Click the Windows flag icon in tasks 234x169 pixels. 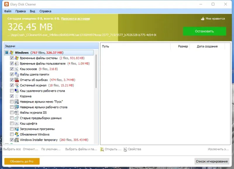[11, 53]
